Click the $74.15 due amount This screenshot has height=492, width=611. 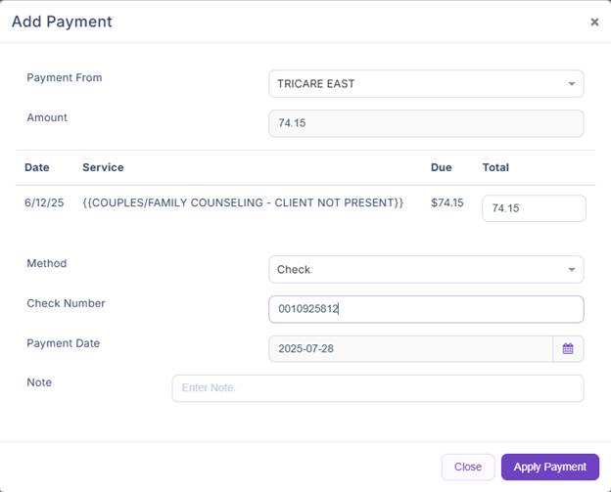pyautogui.click(x=447, y=202)
